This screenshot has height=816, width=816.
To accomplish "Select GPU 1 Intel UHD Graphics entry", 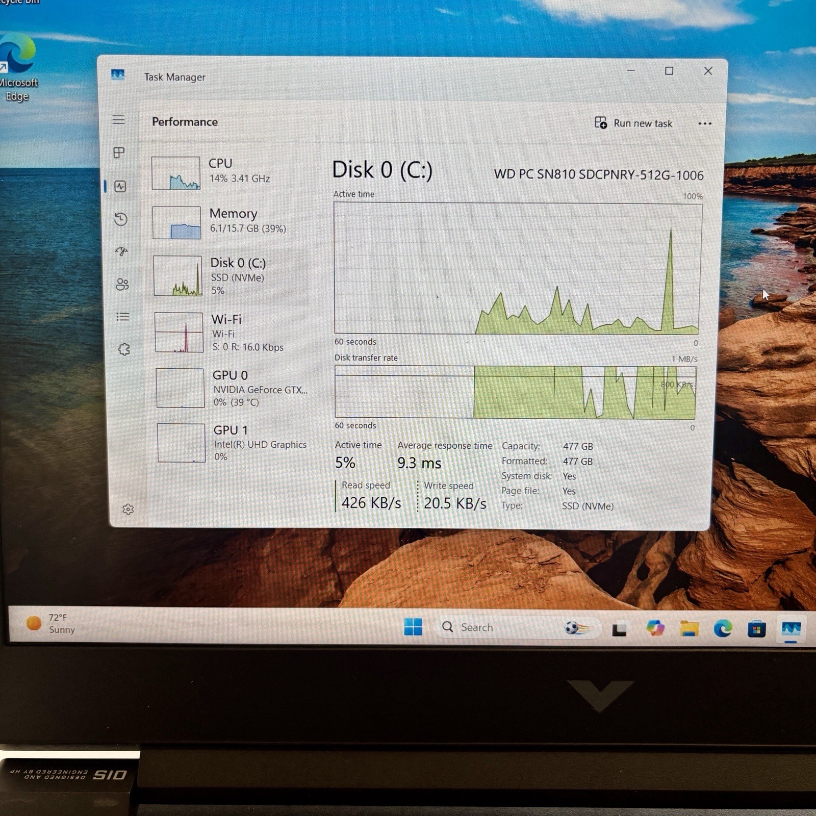I will 233,443.
